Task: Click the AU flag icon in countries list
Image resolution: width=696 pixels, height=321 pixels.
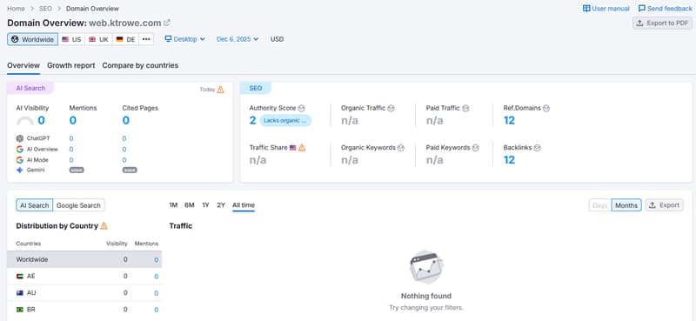Action: (x=19, y=293)
